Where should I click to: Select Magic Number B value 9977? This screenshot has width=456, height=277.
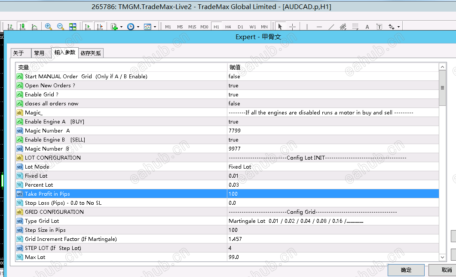333,148
